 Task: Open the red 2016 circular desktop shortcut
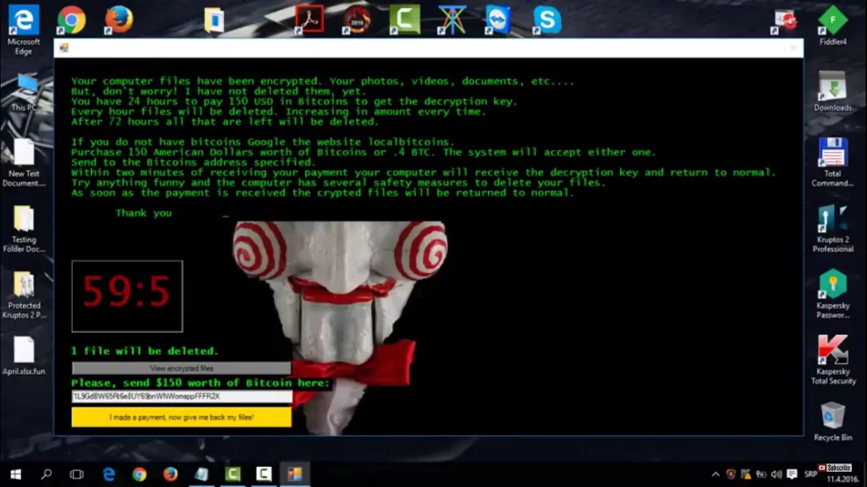357,20
